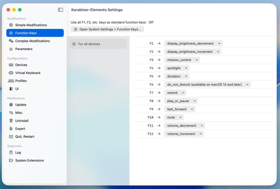Click the Complex Modifications gears icon

11,41
